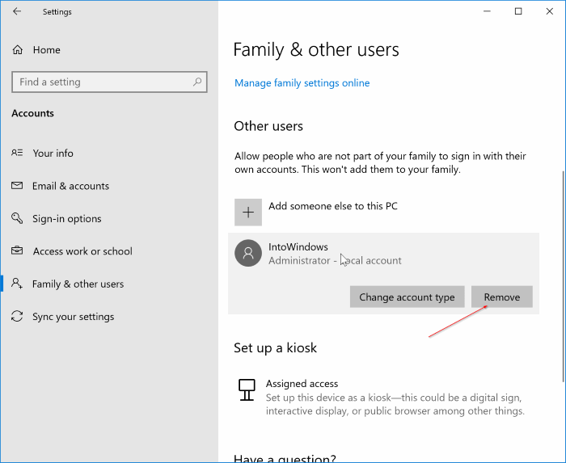This screenshot has width=566, height=463.
Task: Open Email & accounts page
Action: (71, 186)
